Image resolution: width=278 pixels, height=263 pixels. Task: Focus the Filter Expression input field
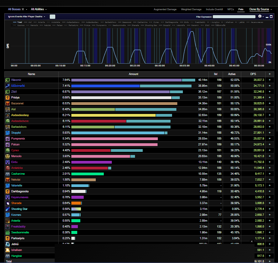coord(234,17)
